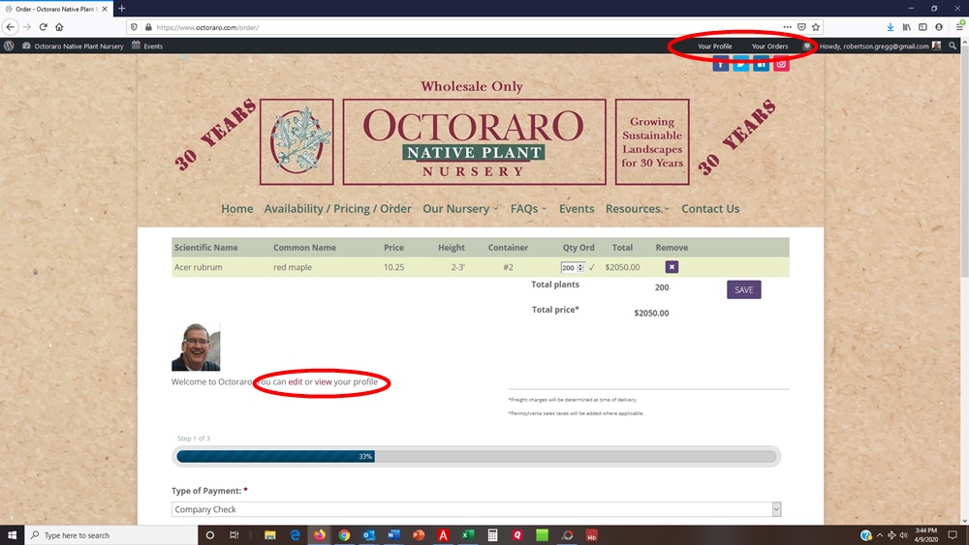Click Howdy robertson.gregg@gmail.com account link
This screenshot has width=969, height=545.
(x=880, y=46)
